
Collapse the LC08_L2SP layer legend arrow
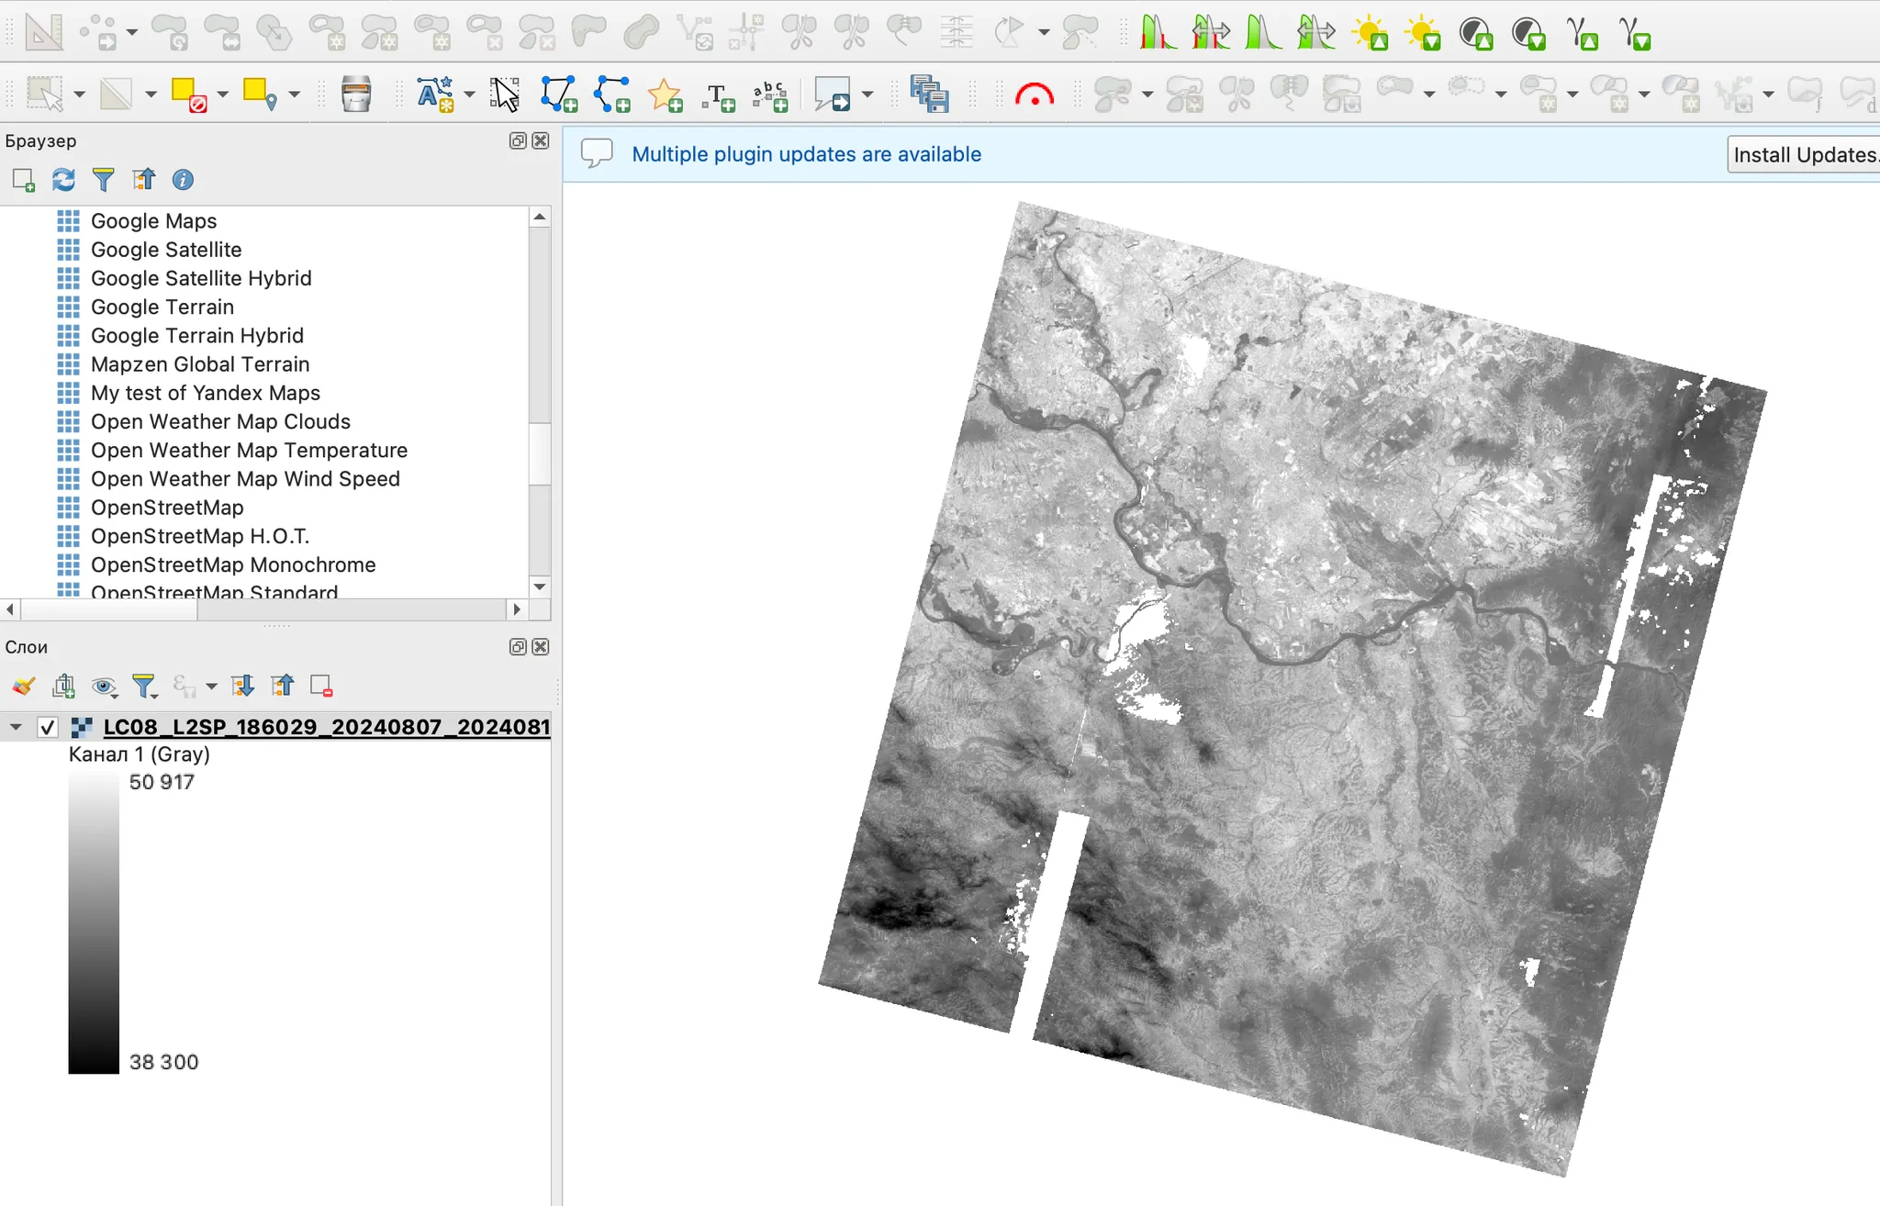[16, 727]
